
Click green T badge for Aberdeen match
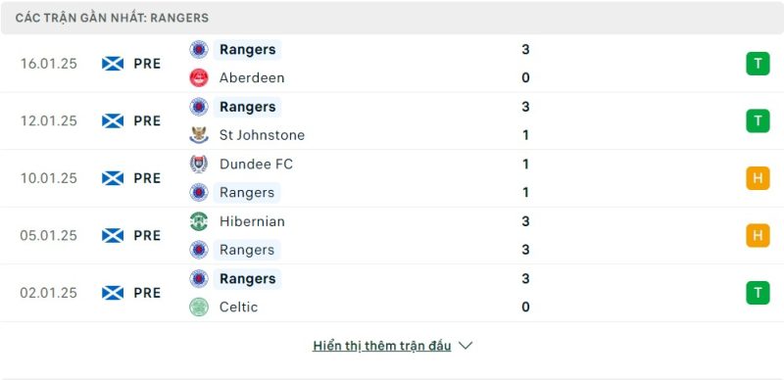[x=758, y=64]
